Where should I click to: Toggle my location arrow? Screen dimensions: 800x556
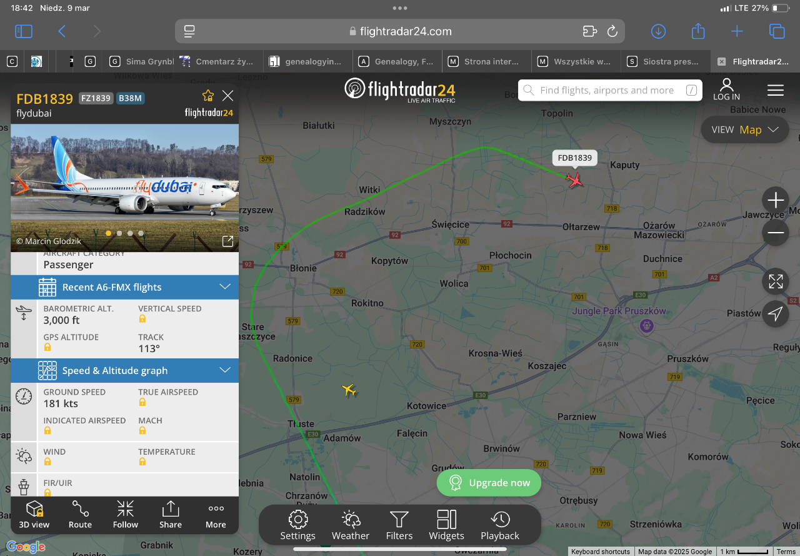[x=776, y=314]
